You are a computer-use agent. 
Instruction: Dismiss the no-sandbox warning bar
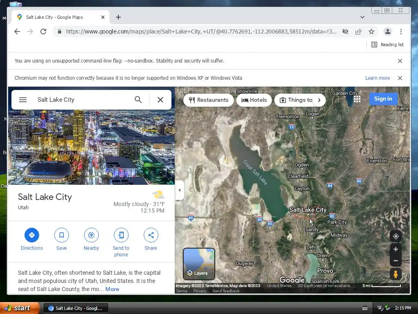(400, 61)
